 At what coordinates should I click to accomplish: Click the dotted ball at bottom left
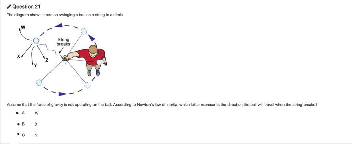pos(39,83)
